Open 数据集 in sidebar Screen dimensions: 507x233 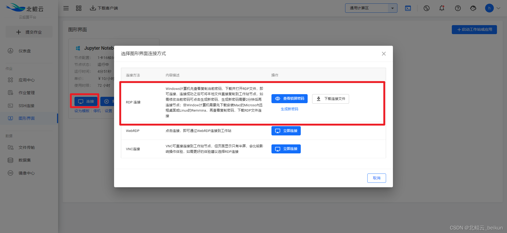pyautogui.click(x=29, y=160)
